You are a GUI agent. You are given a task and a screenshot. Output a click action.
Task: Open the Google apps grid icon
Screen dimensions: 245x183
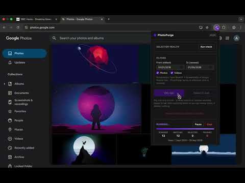point(227,38)
